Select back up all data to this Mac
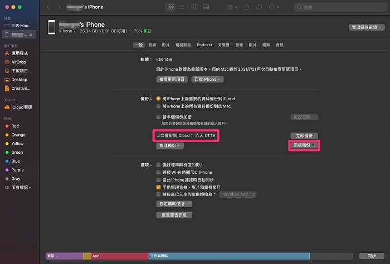The height and width of the screenshot is (264, 390). coord(158,106)
